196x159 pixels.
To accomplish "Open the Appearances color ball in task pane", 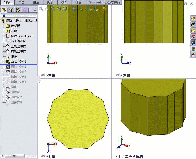I will [193, 49].
